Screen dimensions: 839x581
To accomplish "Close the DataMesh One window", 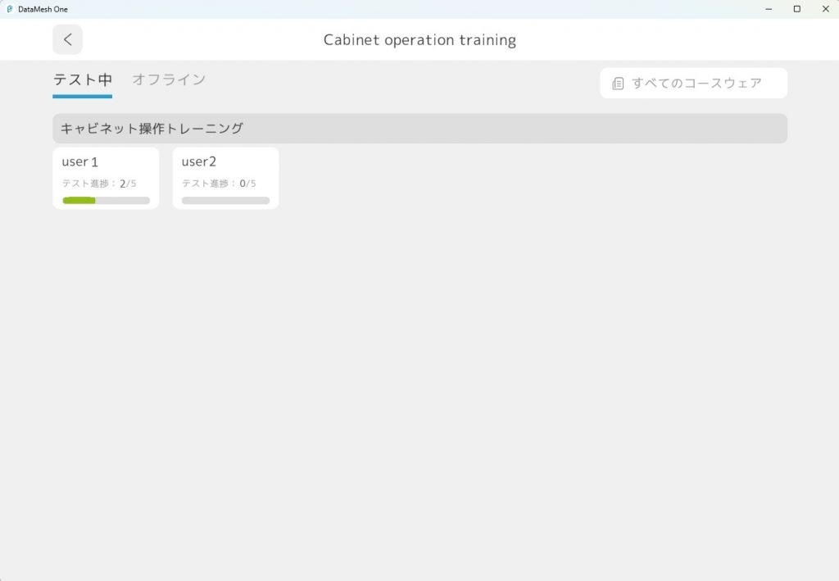I will point(824,9).
